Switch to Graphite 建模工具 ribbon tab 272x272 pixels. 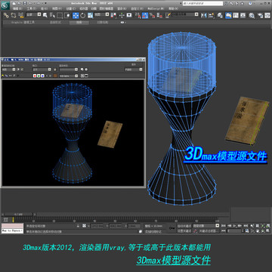[23, 22]
